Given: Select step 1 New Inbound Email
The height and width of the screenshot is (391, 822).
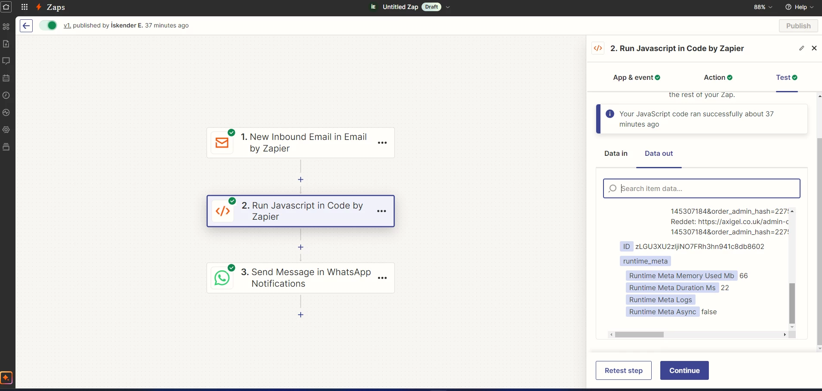Looking at the screenshot, I should pos(301,142).
